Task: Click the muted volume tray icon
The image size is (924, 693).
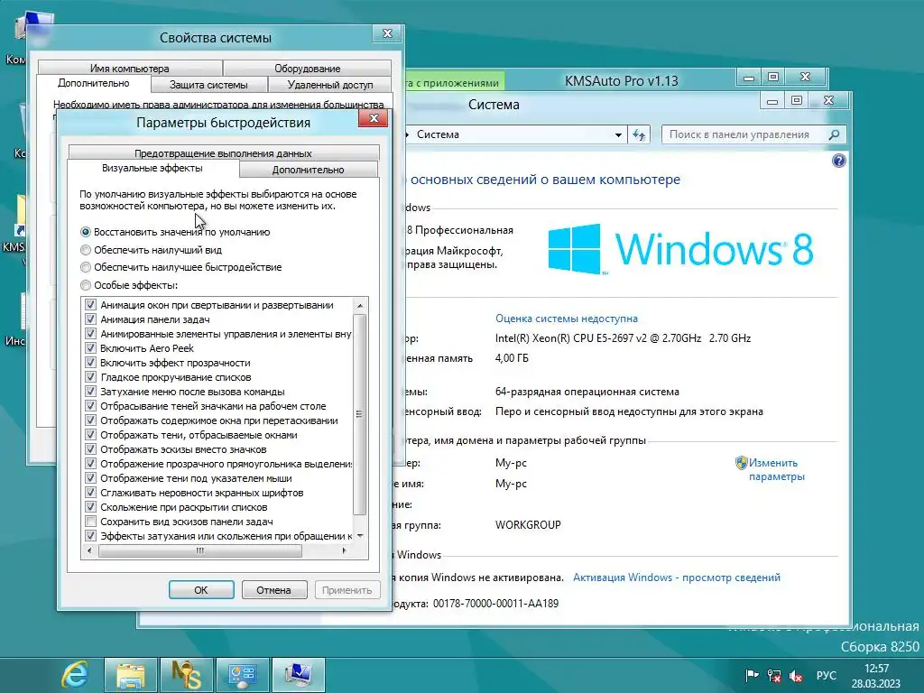Action: (x=796, y=676)
